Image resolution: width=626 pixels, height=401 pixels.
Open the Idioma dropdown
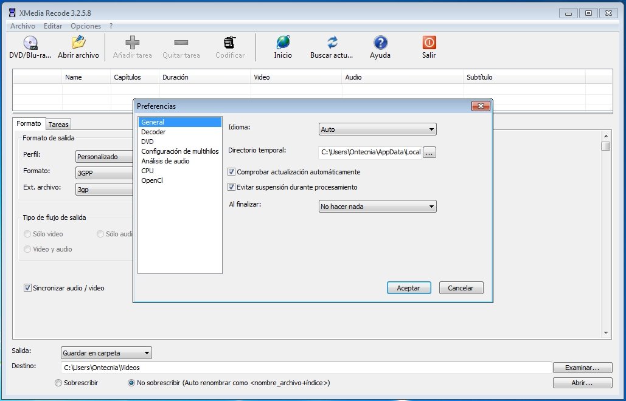432,129
